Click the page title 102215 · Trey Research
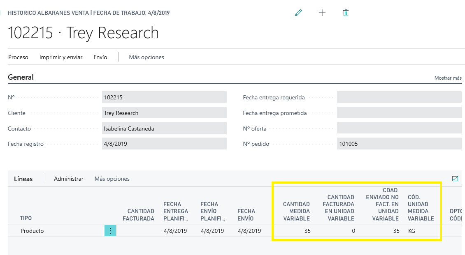465x255 pixels. (x=84, y=32)
